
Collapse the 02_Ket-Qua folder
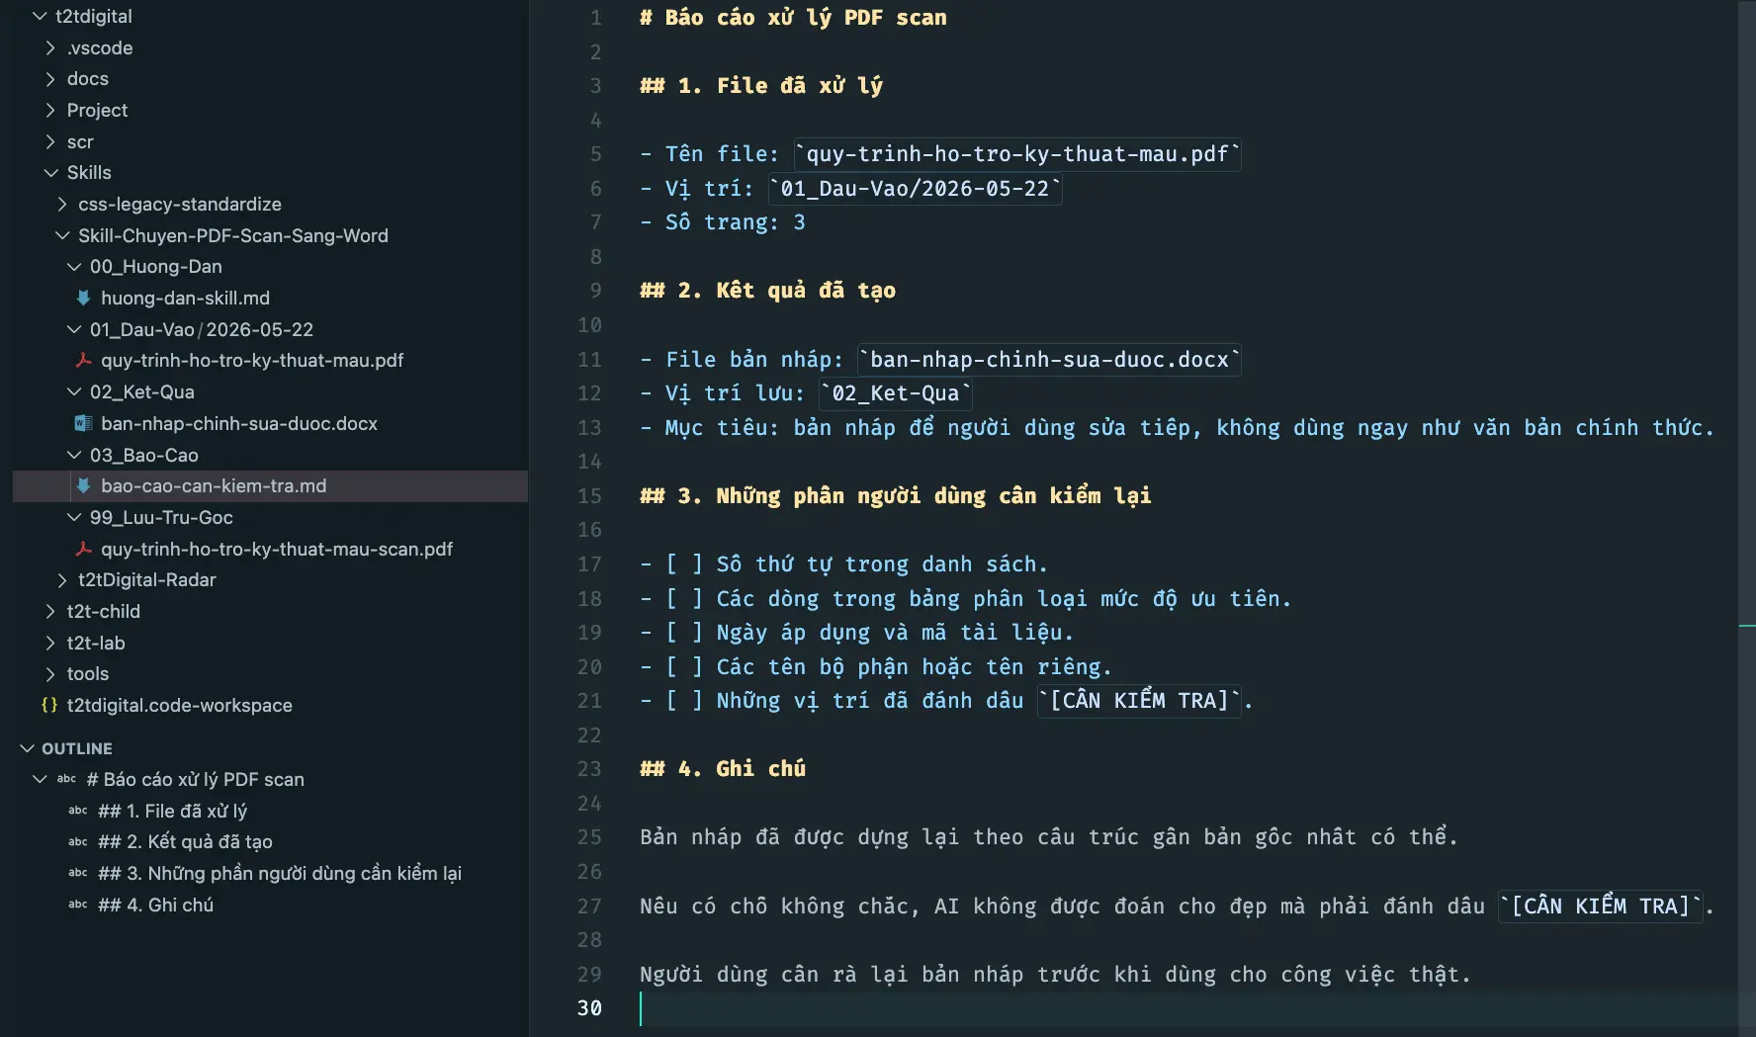tap(74, 391)
